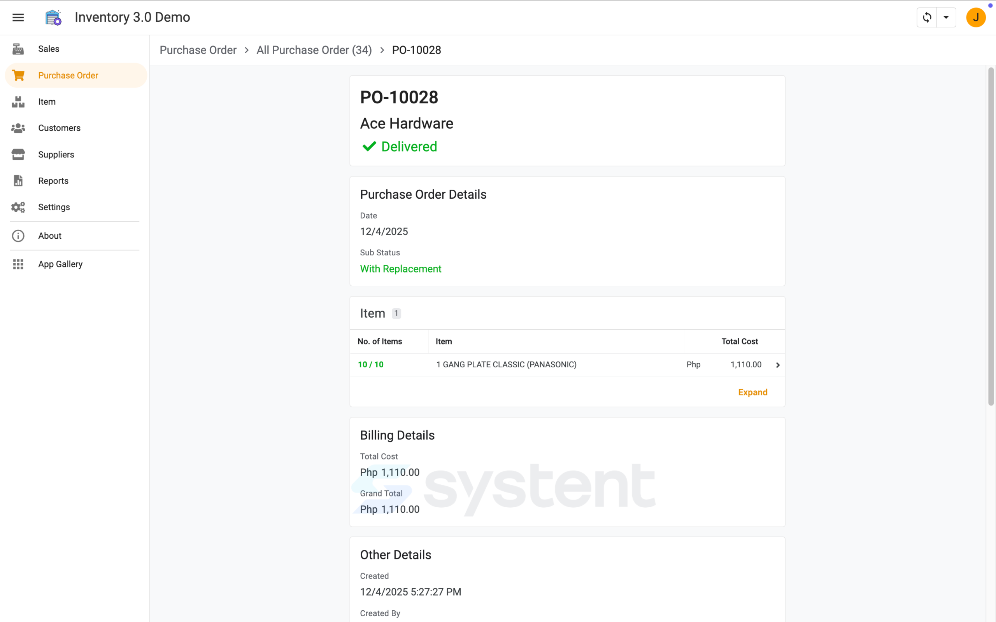Click the Item boxes icon

(x=18, y=101)
